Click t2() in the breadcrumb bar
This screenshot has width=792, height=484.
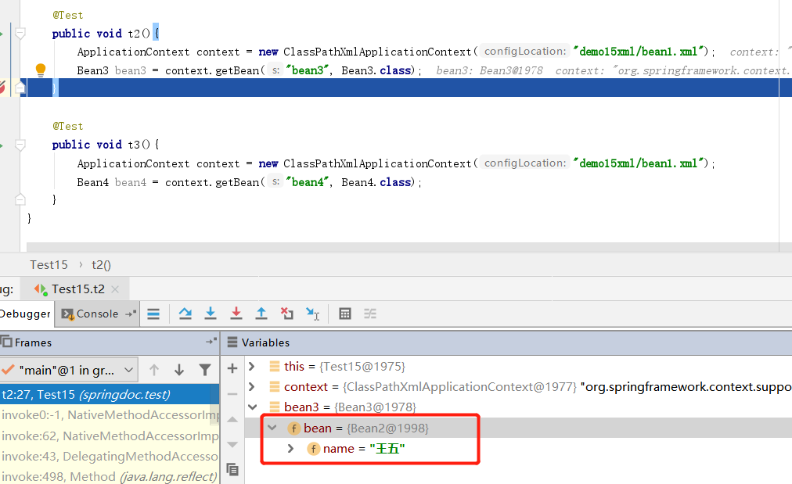pyautogui.click(x=101, y=265)
